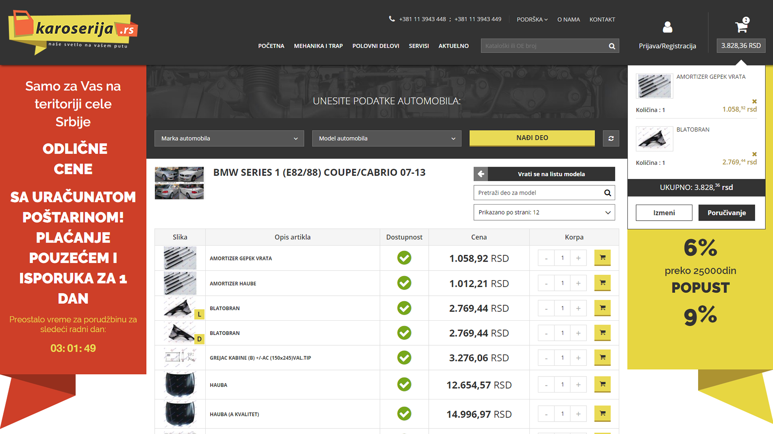Edit quantity field for HAUBA (A KVALITET)
The height and width of the screenshot is (434, 773).
coord(562,414)
